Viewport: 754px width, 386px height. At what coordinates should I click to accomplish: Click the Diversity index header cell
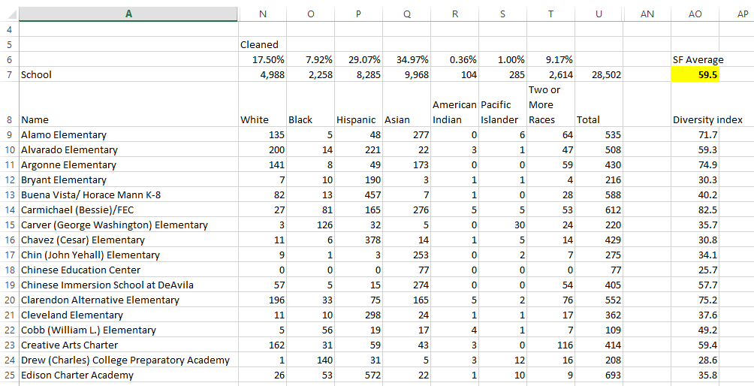point(707,119)
